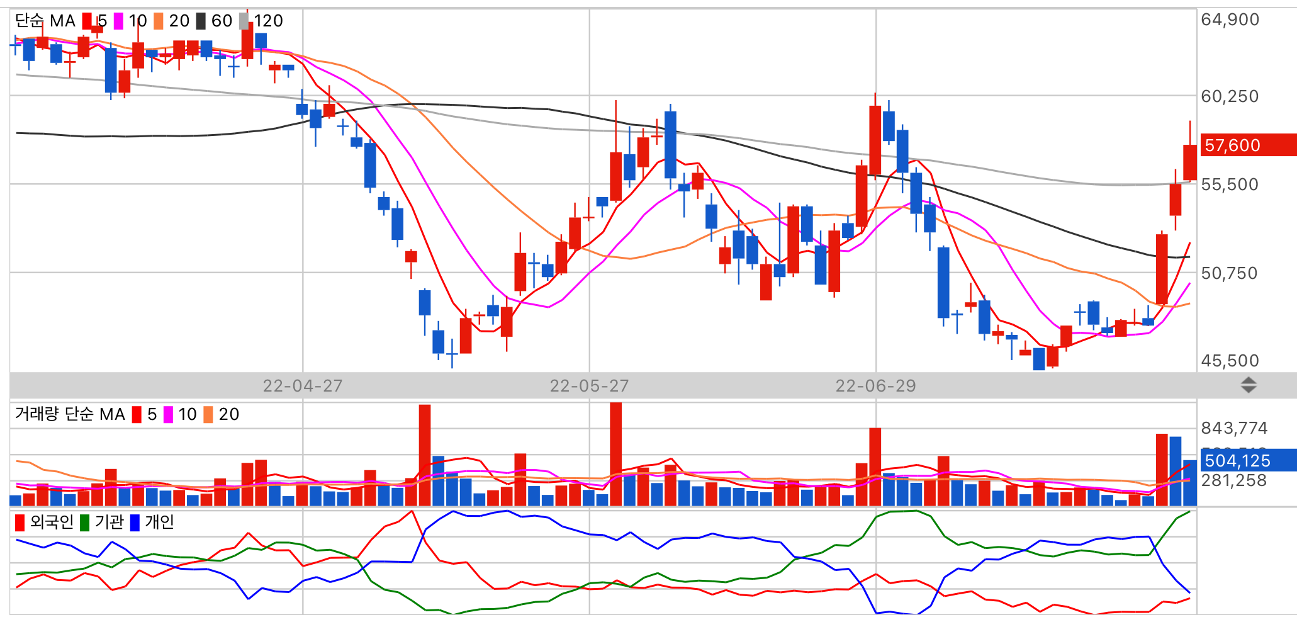Click the current price tag 57,600
The image size is (1297, 622).
point(1249,145)
